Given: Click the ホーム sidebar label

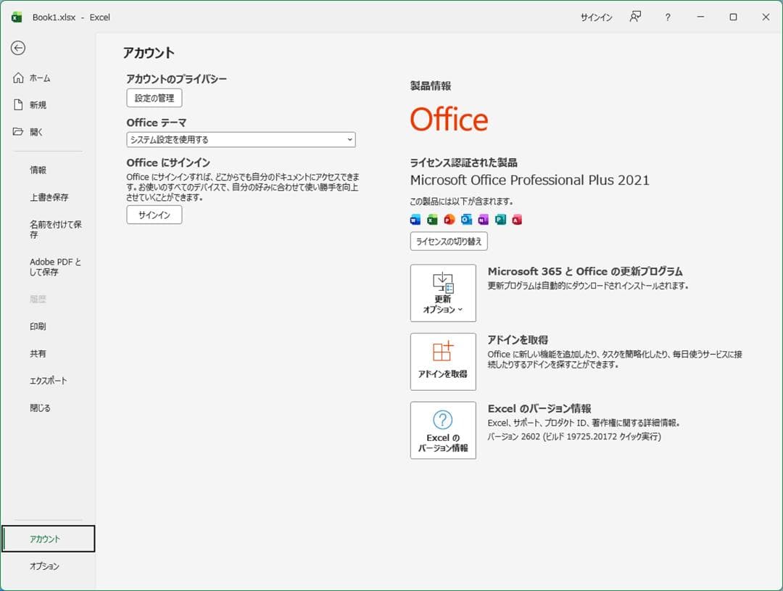Looking at the screenshot, I should click(40, 78).
